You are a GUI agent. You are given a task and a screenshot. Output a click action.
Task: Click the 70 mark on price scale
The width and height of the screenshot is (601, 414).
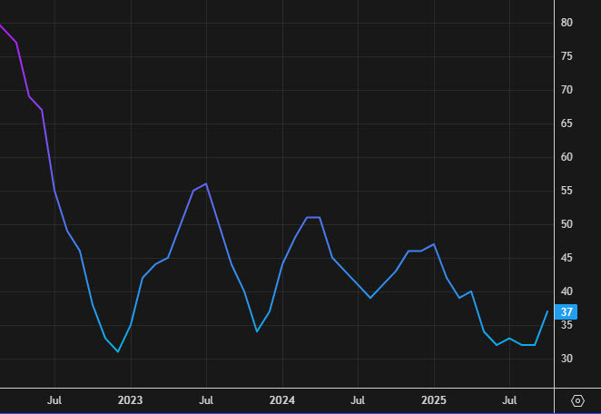tap(567, 90)
